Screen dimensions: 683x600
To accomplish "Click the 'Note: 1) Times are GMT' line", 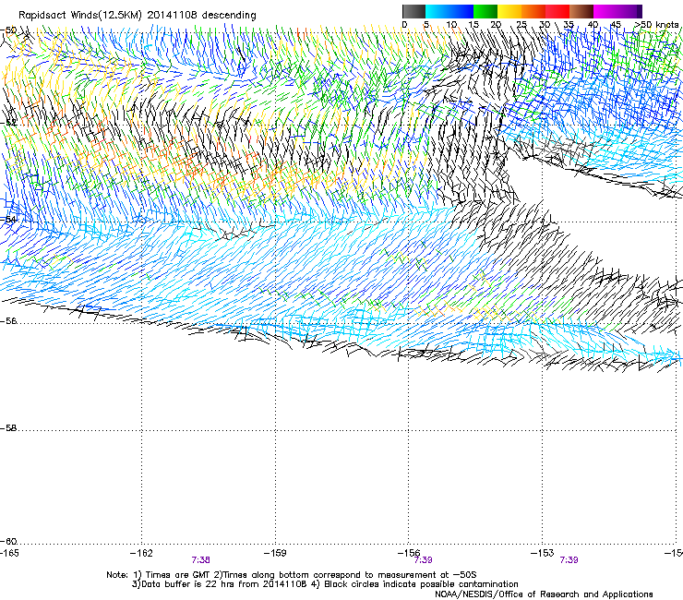I will pyautogui.click(x=292, y=575).
